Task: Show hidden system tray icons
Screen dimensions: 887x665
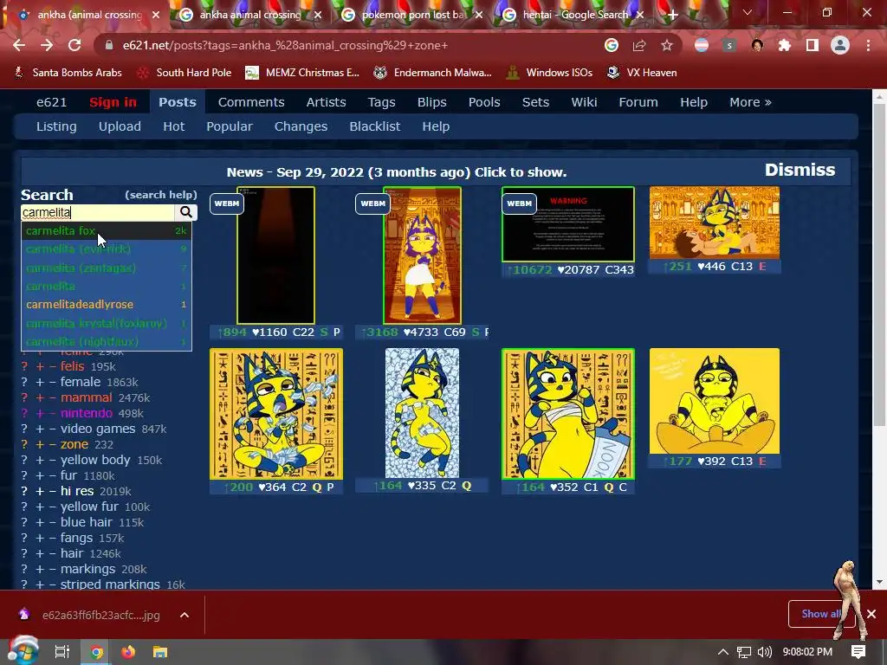Action: pyautogui.click(x=723, y=652)
